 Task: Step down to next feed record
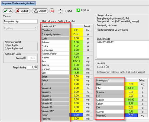pos(60,12)
